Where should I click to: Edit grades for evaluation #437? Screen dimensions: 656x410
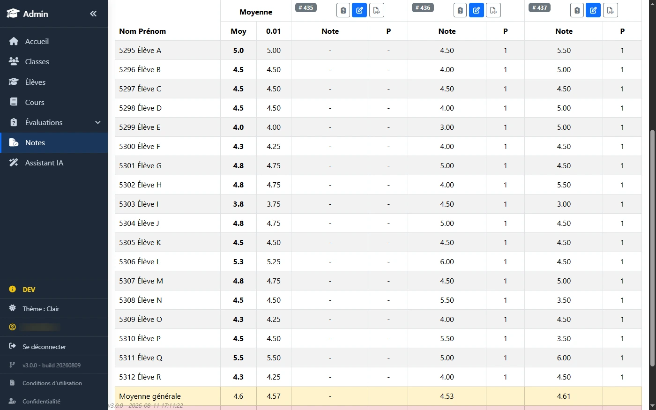[593, 10]
